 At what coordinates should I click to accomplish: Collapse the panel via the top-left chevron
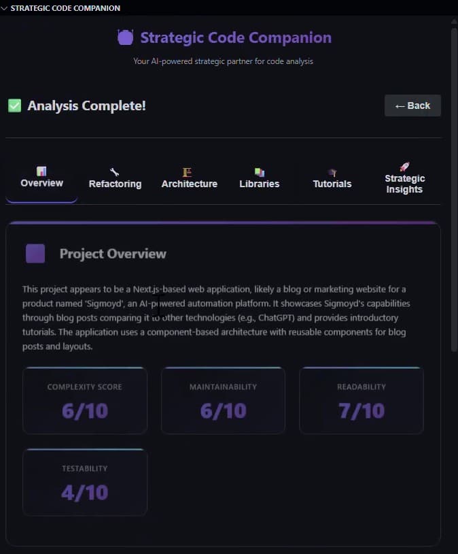pyautogui.click(x=5, y=7)
